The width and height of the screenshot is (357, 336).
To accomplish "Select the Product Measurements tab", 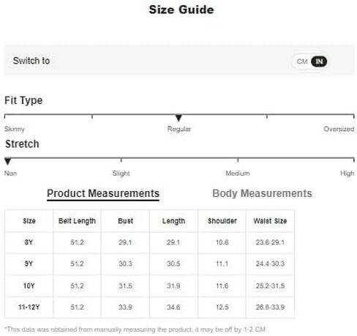I will click(103, 193).
